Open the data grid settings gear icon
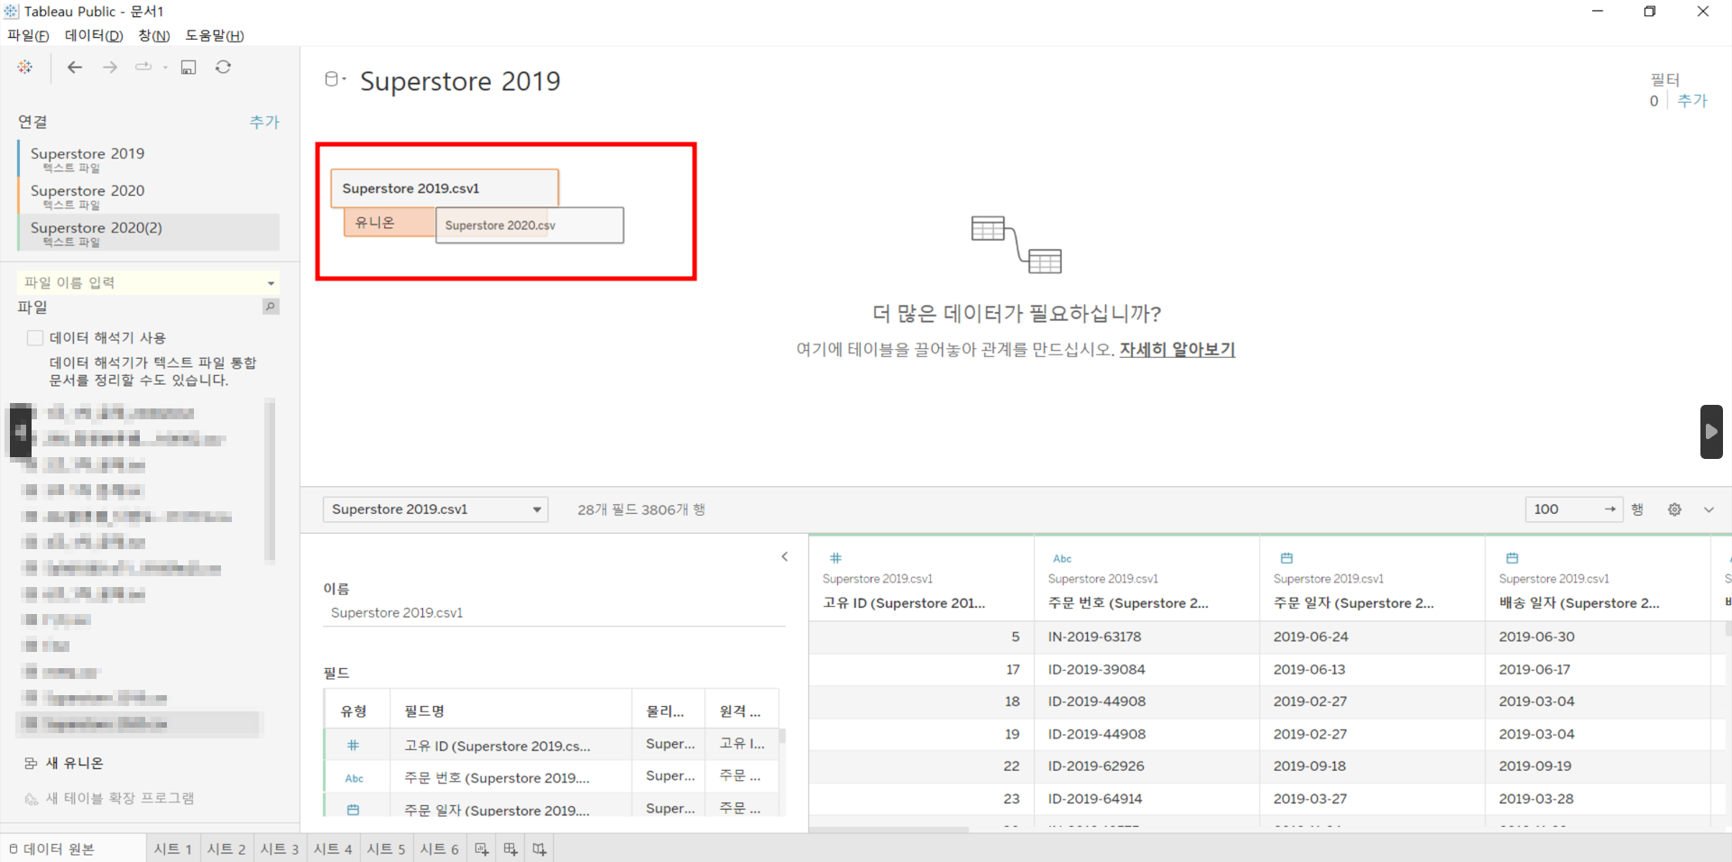This screenshot has width=1732, height=862. coord(1674,509)
